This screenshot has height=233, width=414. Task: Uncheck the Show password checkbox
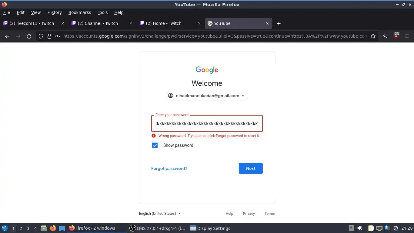155,145
